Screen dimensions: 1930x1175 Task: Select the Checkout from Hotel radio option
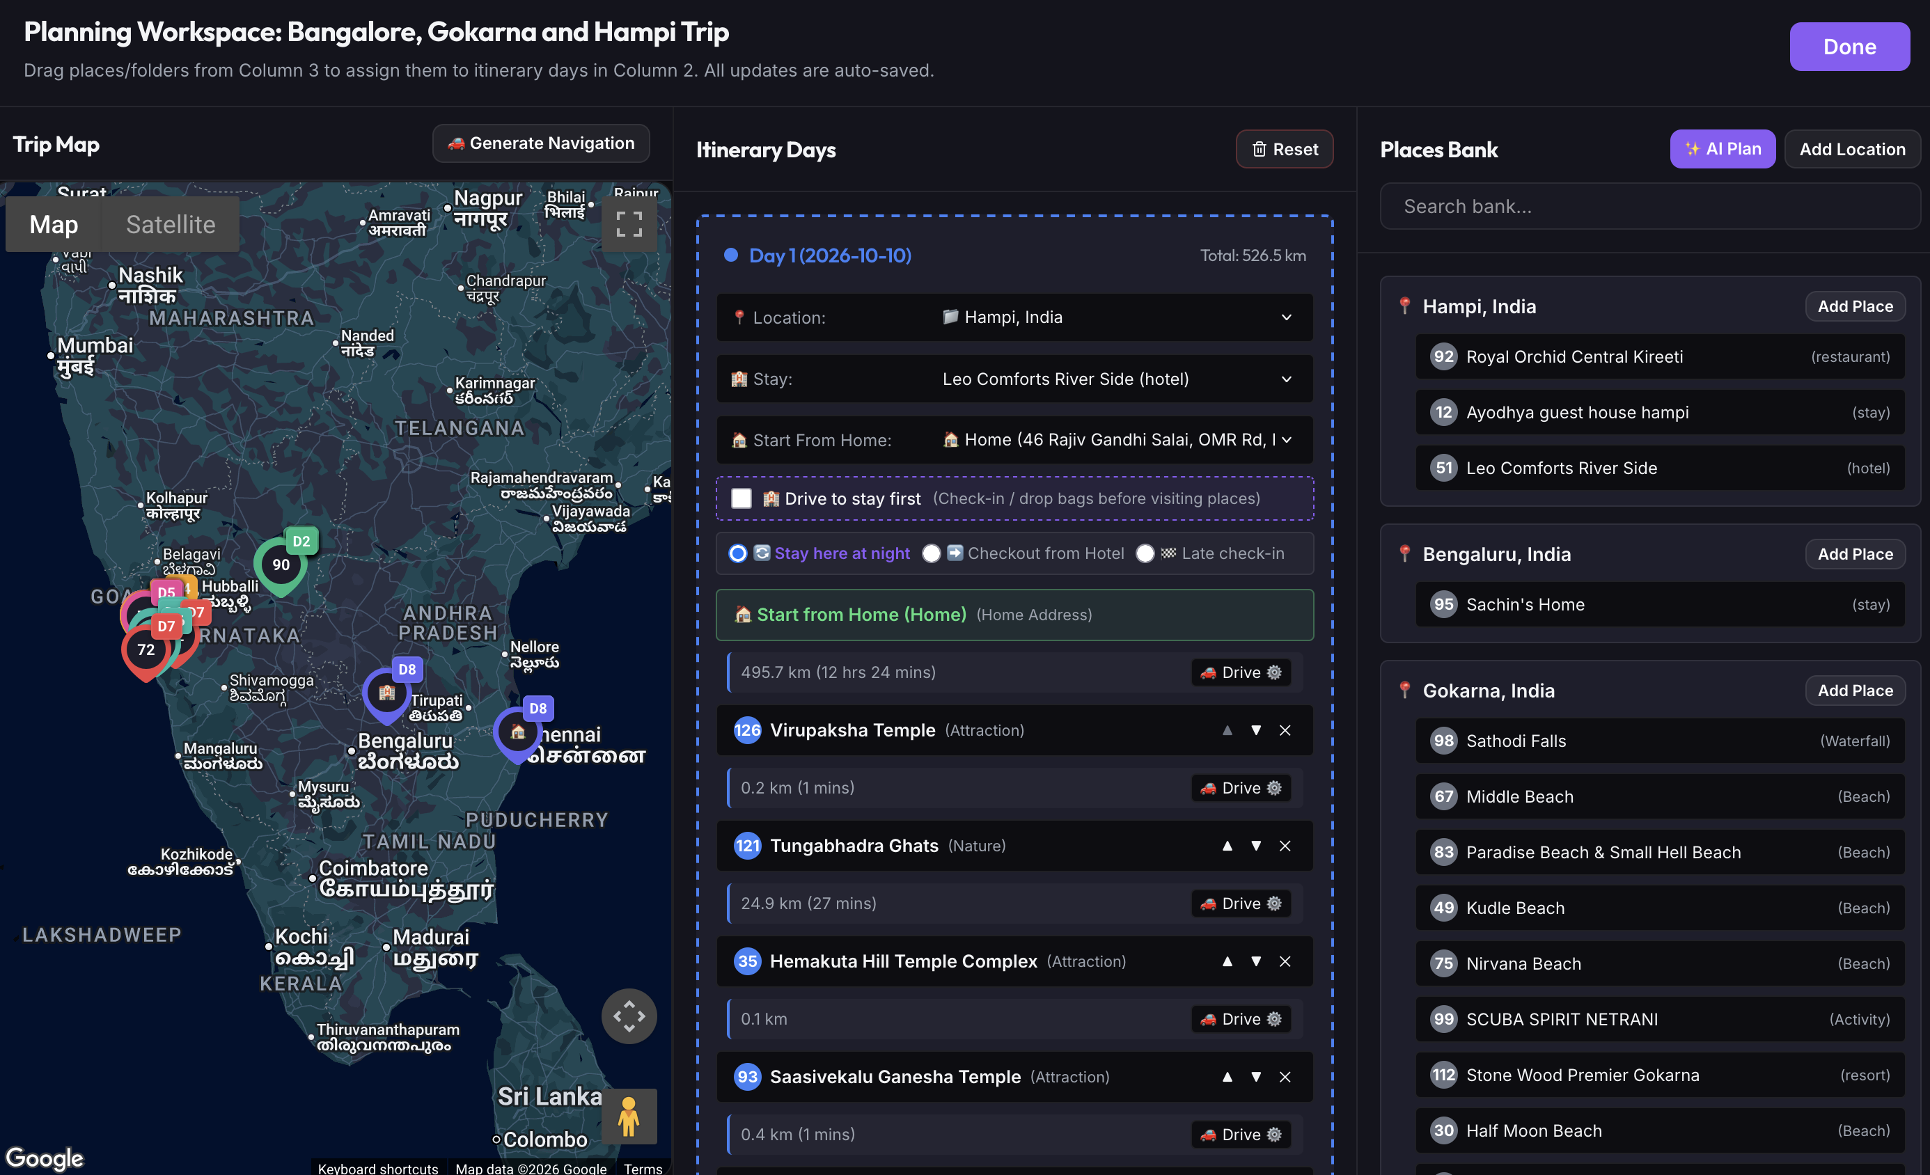(932, 554)
